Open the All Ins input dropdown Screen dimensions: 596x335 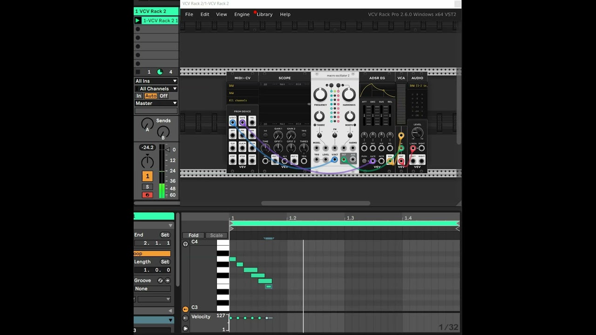tap(156, 81)
